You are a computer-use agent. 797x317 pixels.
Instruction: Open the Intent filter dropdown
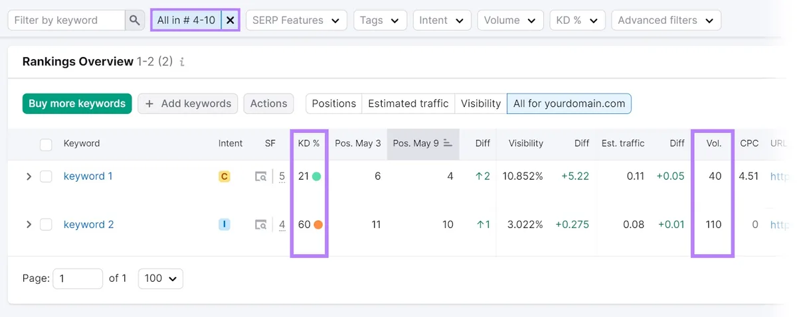point(442,20)
